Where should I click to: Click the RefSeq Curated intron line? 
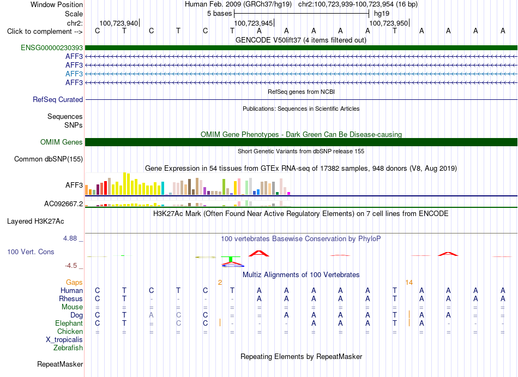point(301,99)
